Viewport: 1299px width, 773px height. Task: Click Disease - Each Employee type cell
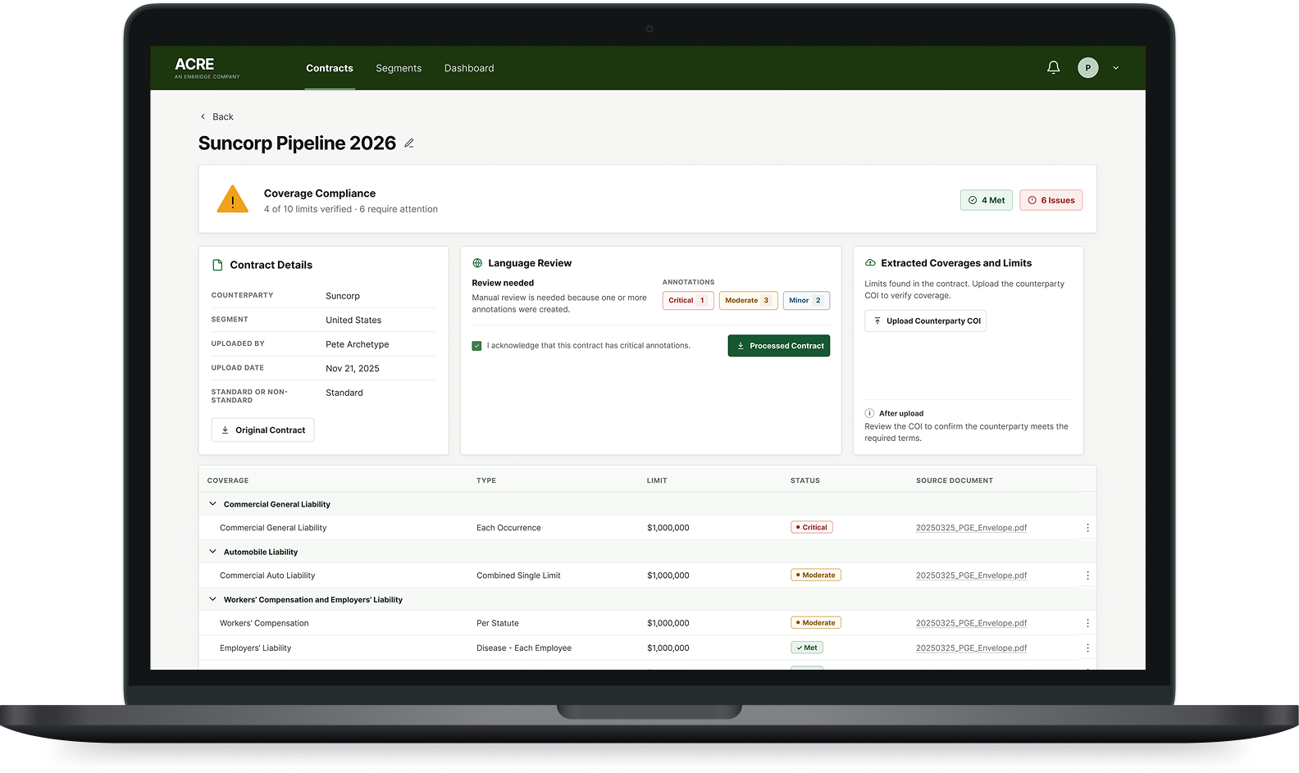tap(524, 648)
